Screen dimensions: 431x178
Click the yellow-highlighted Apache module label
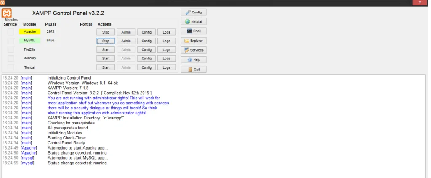[30, 32]
